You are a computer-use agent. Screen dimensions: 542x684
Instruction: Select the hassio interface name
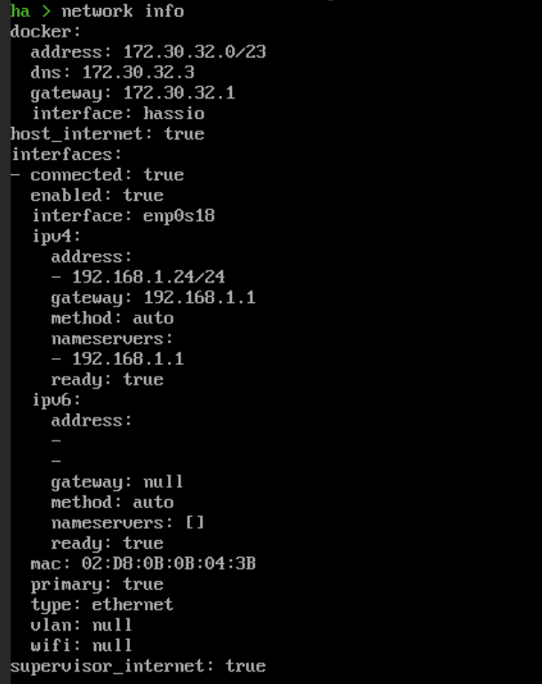(174, 114)
